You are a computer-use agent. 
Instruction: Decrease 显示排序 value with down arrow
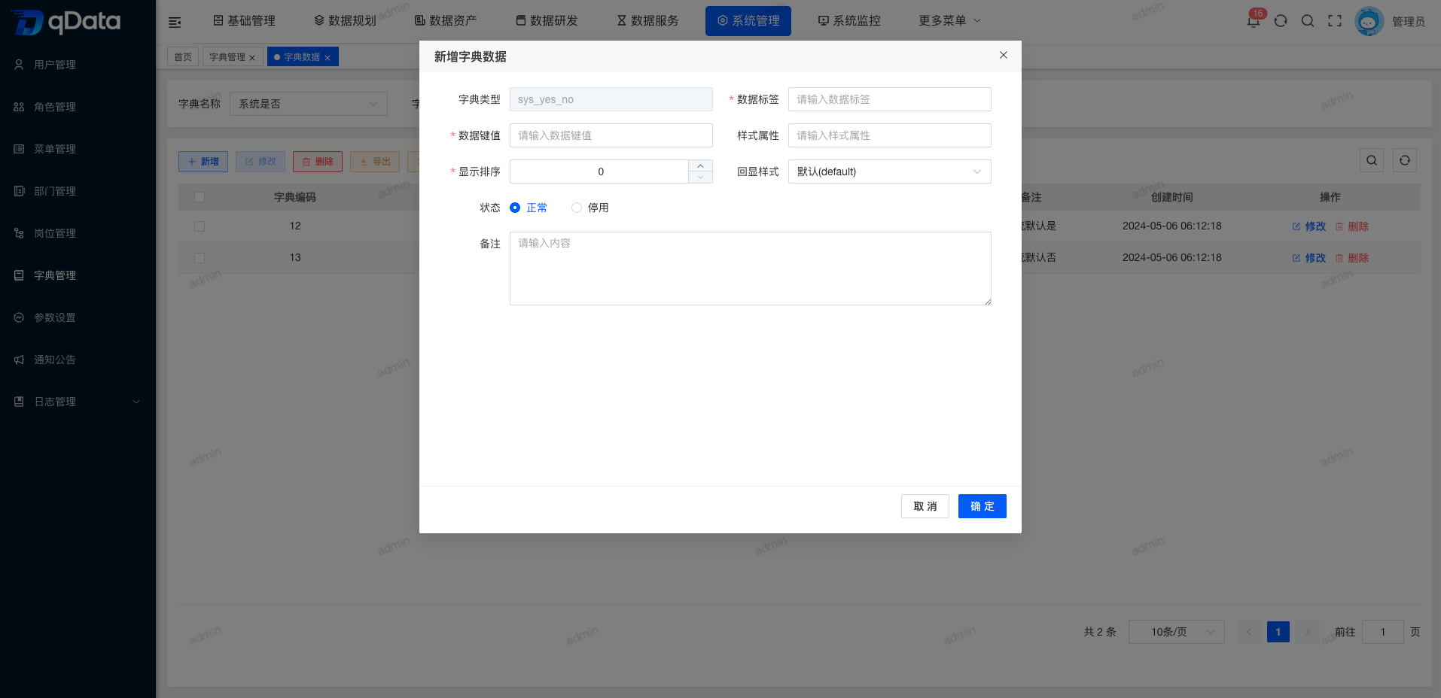tap(700, 178)
